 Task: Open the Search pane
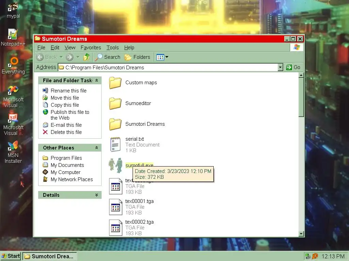point(107,57)
